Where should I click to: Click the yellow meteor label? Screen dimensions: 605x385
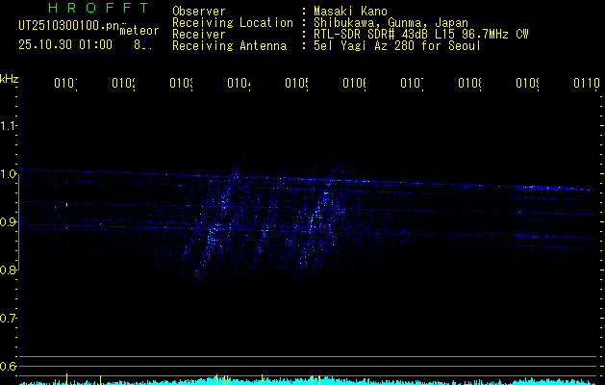139,31
